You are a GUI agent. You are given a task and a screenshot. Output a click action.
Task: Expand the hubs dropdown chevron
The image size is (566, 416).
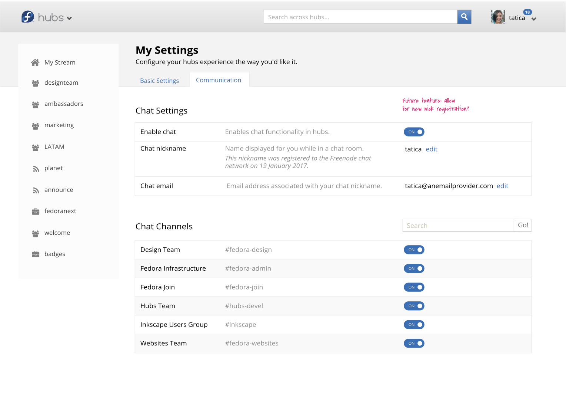click(69, 18)
